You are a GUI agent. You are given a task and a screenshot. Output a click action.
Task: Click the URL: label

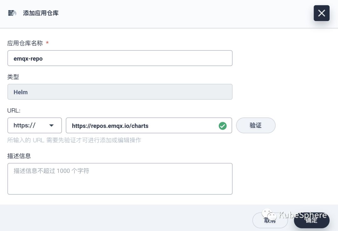[x=14, y=110]
